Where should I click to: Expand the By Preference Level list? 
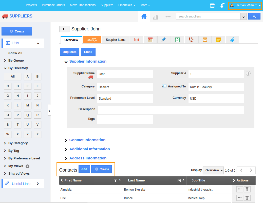pos(5,158)
